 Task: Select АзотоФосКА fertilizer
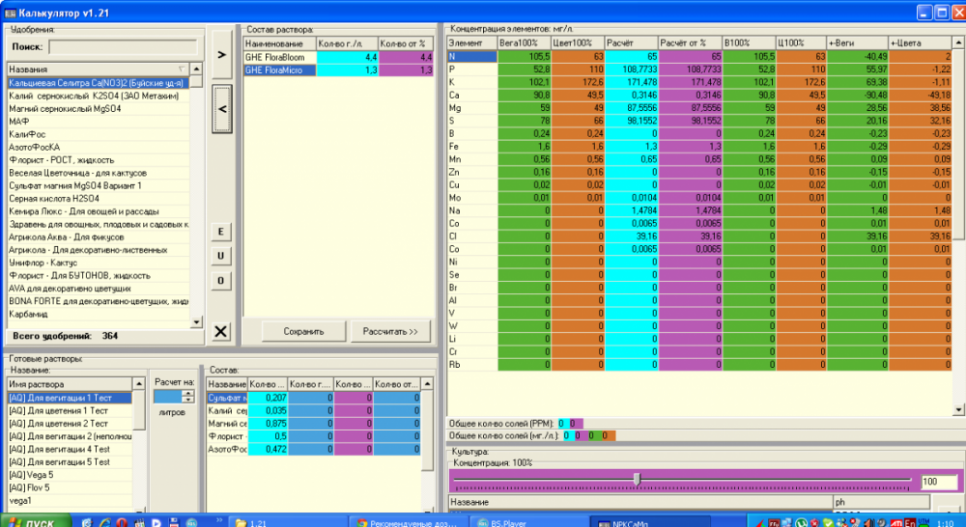point(98,147)
